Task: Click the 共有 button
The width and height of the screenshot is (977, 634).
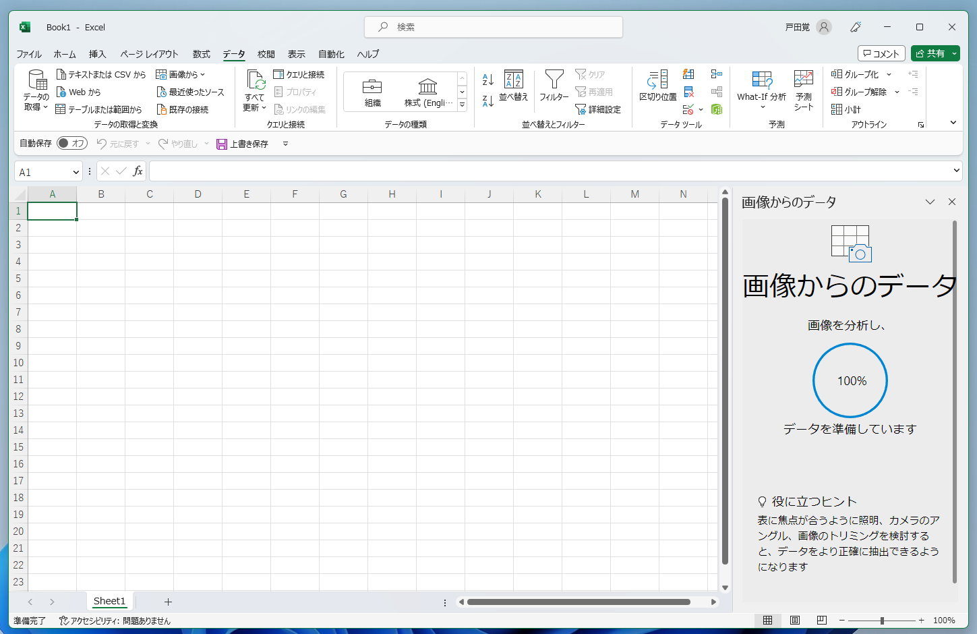Action: 930,53
